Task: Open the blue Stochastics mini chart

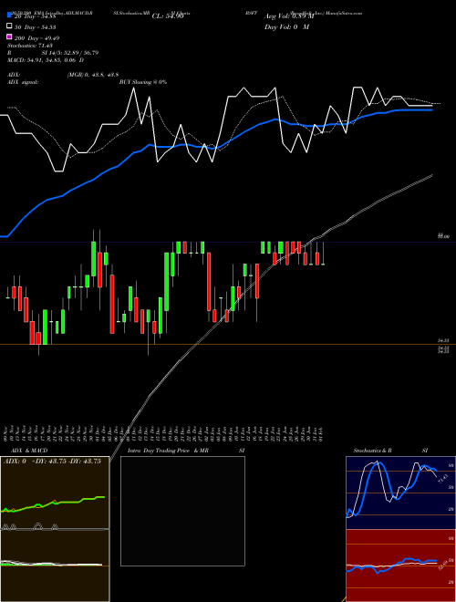Action: point(400,493)
